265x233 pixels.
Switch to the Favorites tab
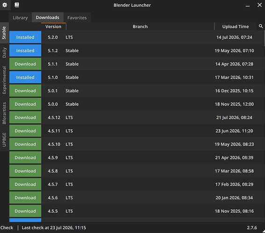coord(77,18)
